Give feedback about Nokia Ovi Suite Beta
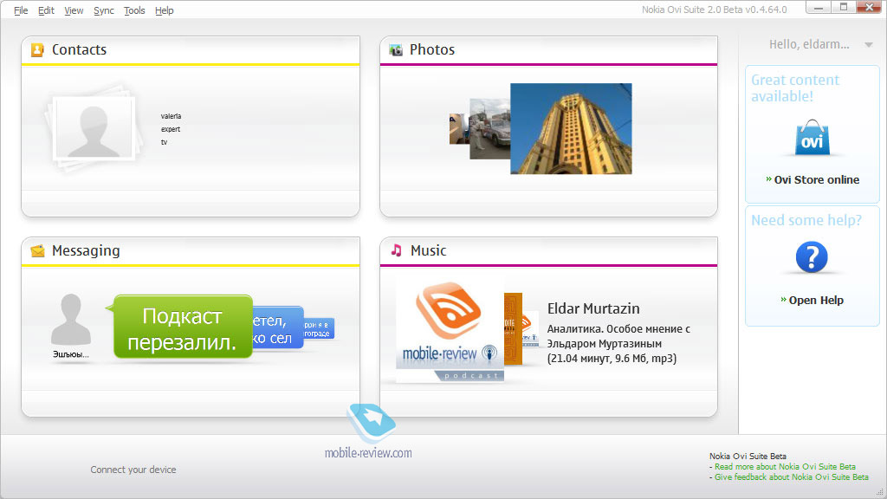The image size is (887, 499). point(792,477)
